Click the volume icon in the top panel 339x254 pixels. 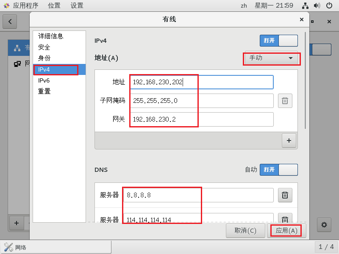coord(317,6)
